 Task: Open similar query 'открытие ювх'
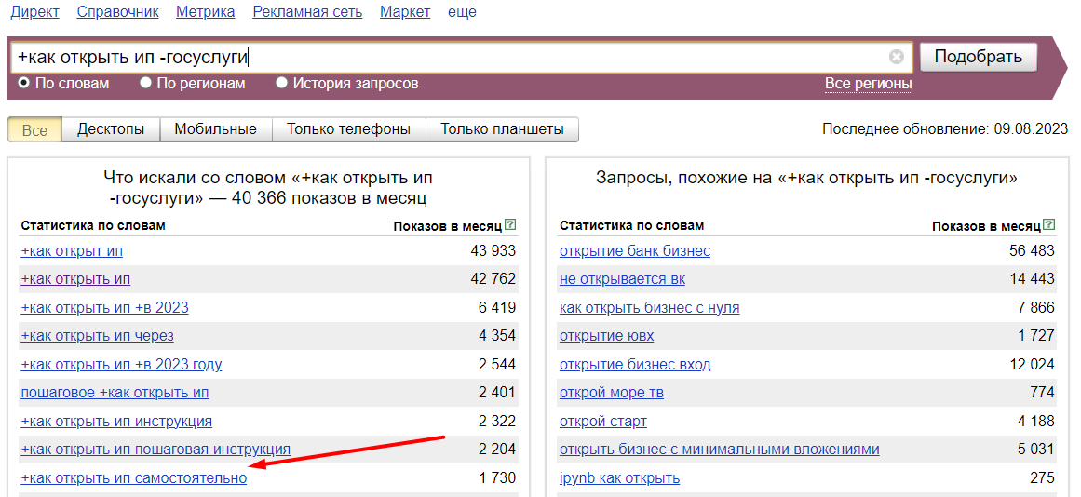click(x=607, y=336)
